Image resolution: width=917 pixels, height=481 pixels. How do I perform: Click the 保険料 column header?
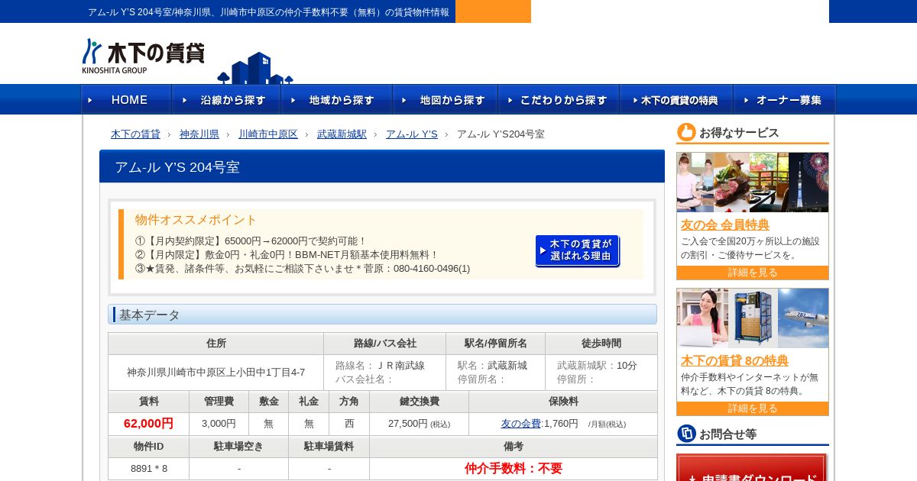563,402
